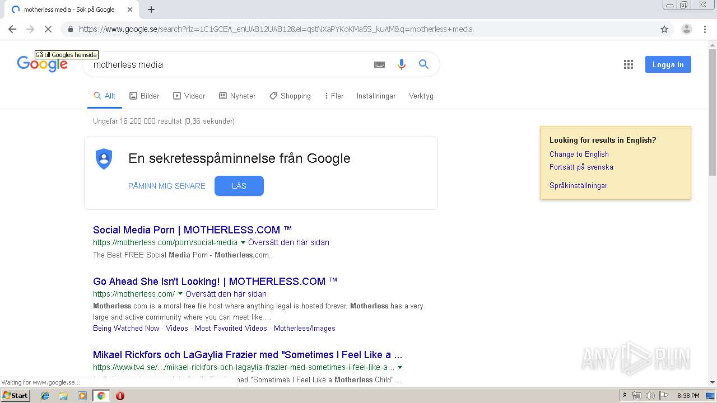The height and width of the screenshot is (403, 717).
Task: Open Inställningar settings menu
Action: tap(376, 96)
